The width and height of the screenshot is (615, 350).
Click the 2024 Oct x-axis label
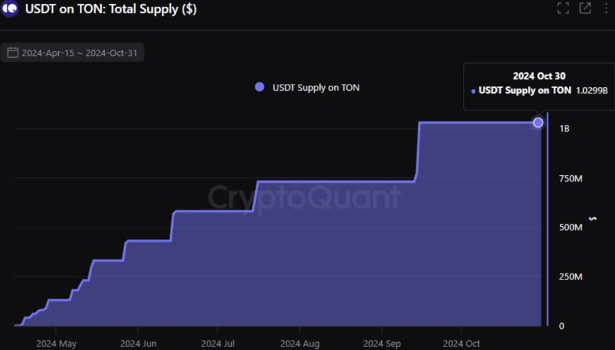[461, 344]
